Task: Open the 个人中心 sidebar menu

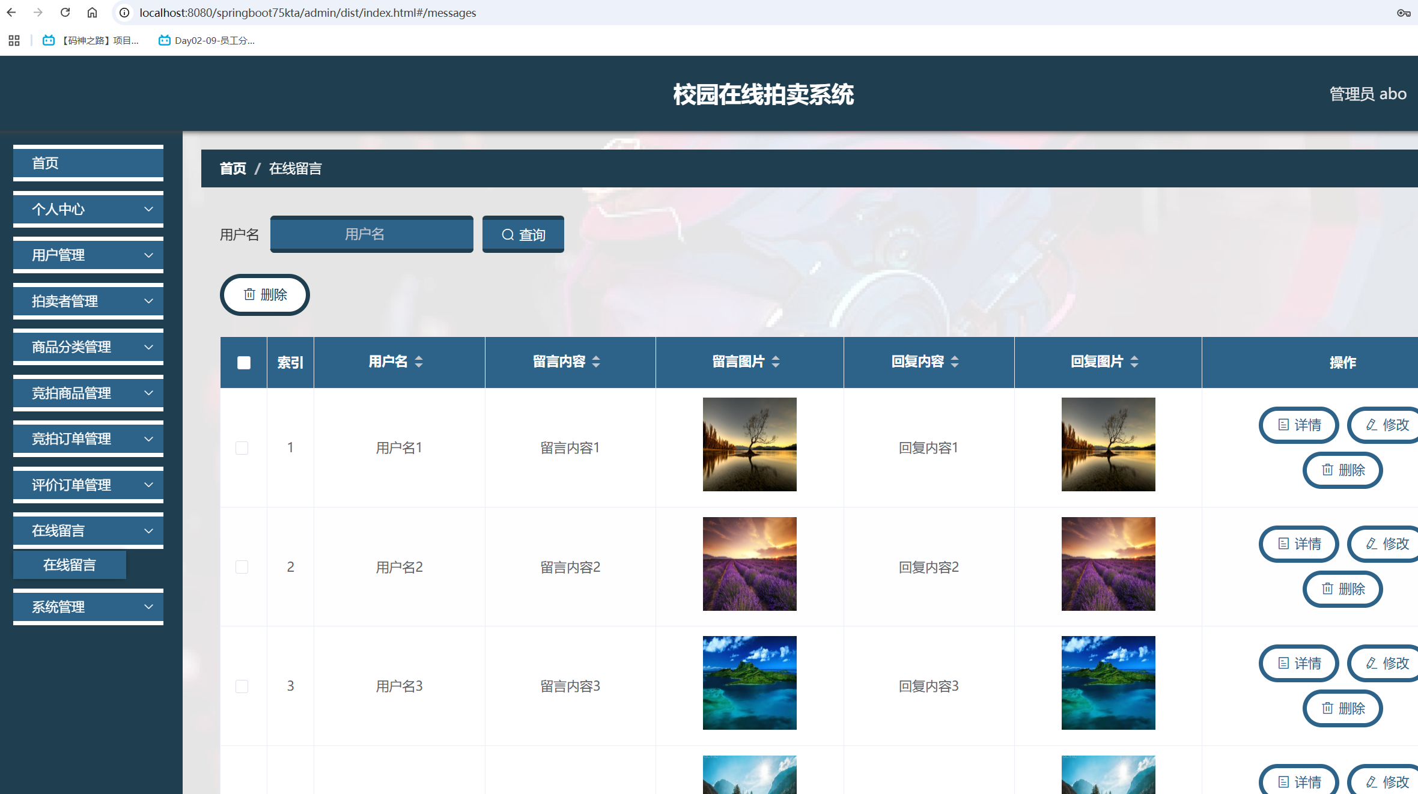Action: tap(88, 209)
